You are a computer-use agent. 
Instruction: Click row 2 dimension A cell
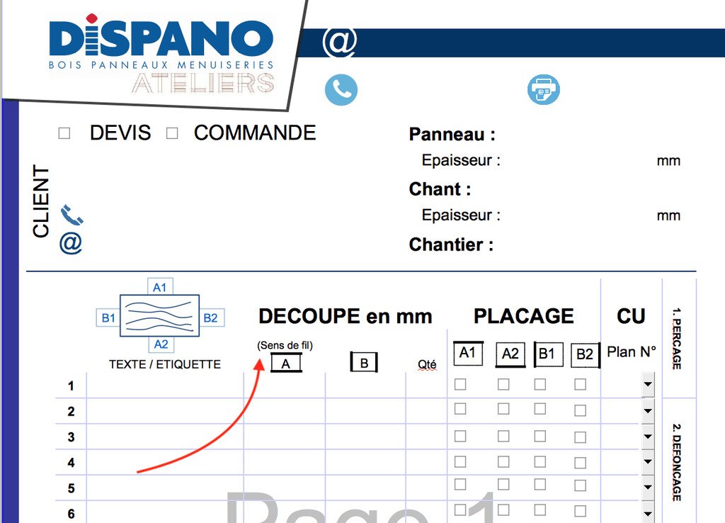click(x=285, y=411)
